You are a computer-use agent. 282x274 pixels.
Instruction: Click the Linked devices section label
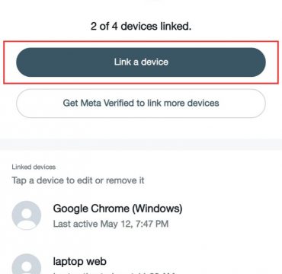point(34,167)
